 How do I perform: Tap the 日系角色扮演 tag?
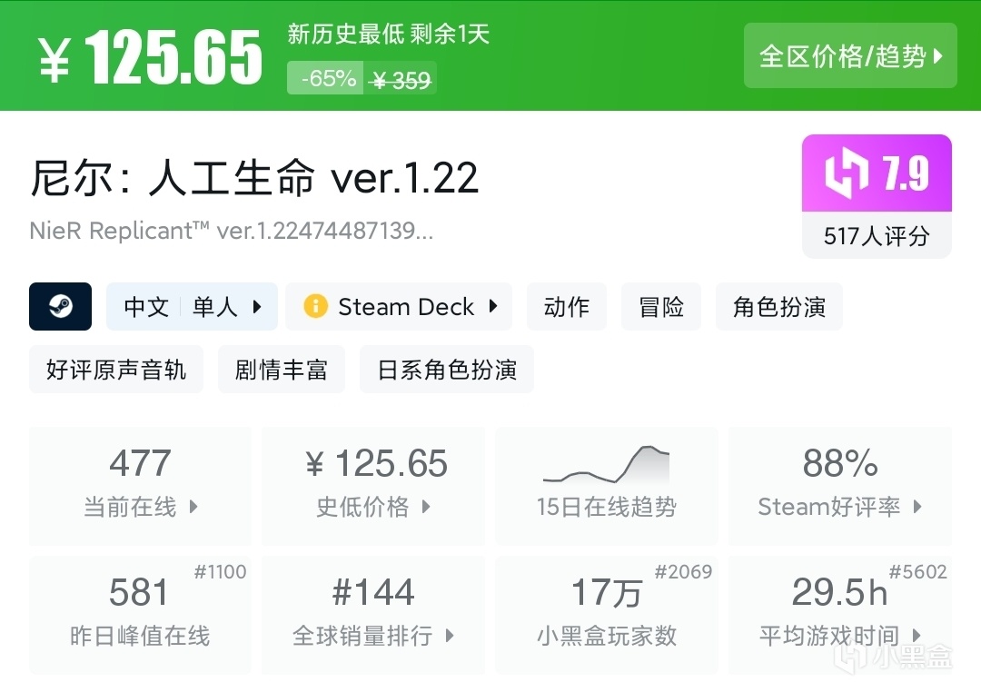(447, 370)
